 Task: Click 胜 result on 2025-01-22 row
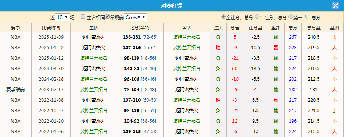click(x=218, y=48)
